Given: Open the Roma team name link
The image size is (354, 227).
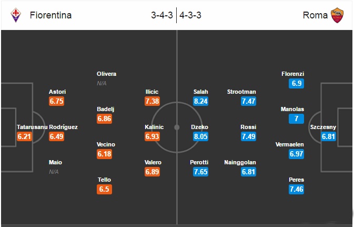Looking at the screenshot, I should point(315,15).
